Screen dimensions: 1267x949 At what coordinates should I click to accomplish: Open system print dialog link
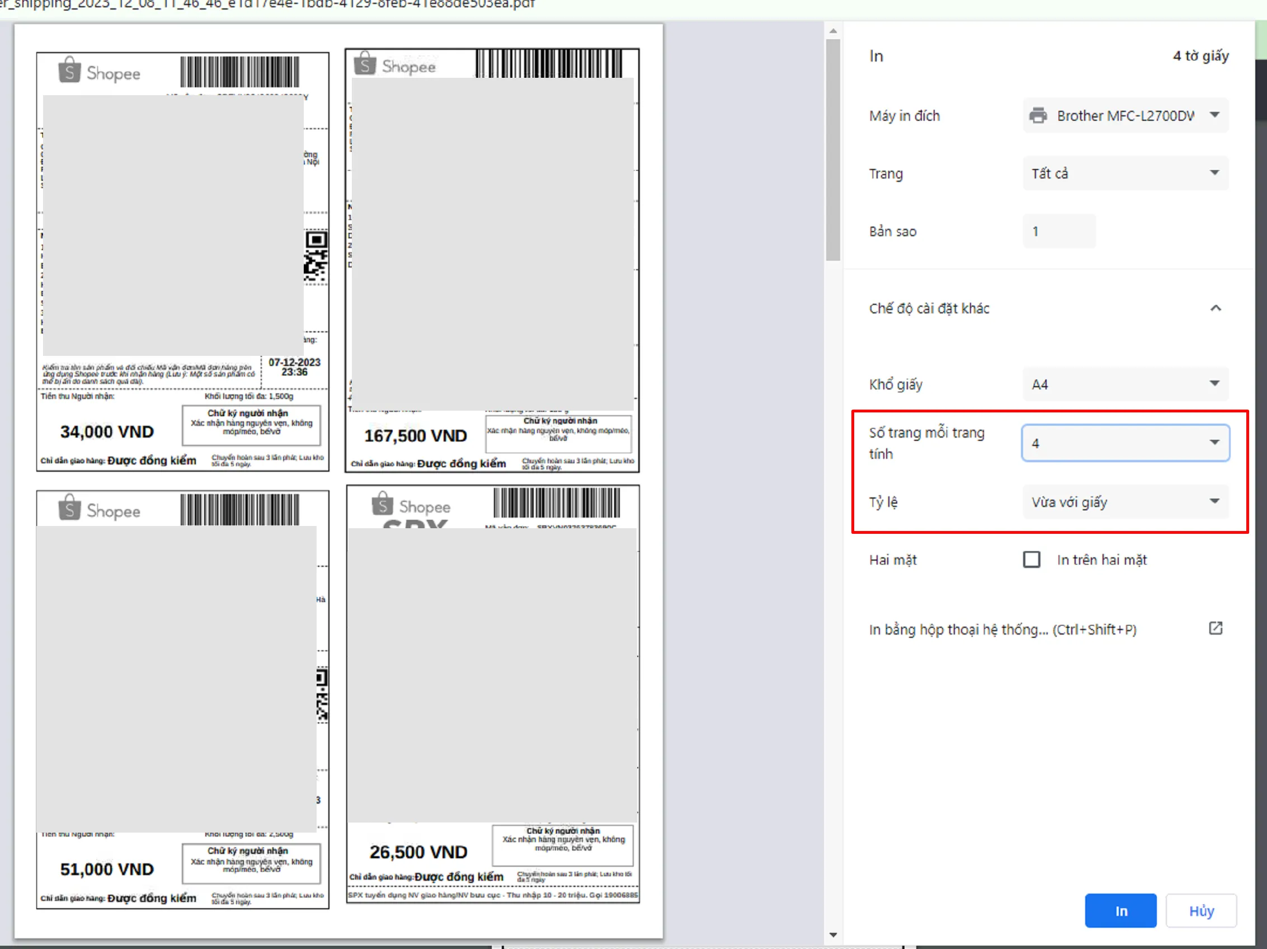click(1002, 629)
